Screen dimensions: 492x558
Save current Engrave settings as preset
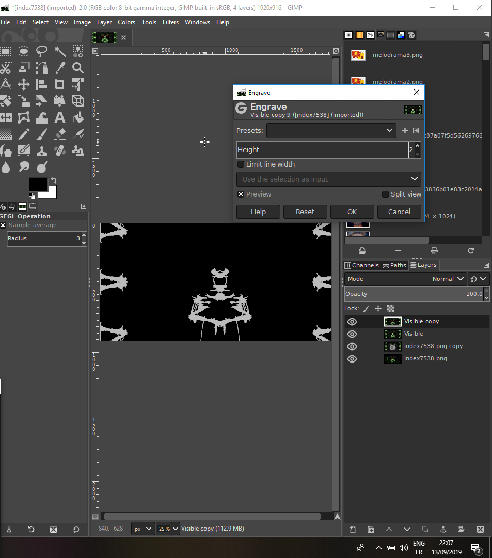point(405,131)
